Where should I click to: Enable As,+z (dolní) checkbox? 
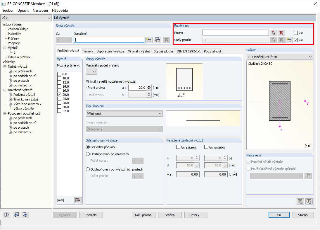206,147
